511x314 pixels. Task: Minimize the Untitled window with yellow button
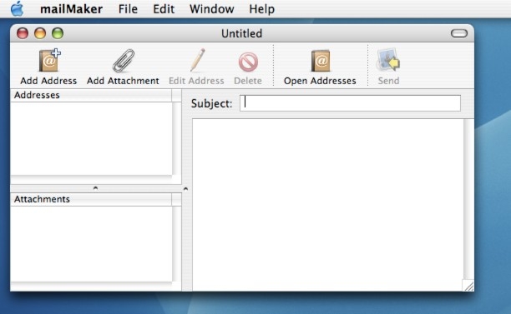(40, 33)
